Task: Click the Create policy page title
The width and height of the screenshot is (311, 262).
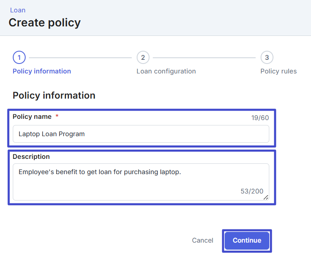Action: (x=45, y=22)
